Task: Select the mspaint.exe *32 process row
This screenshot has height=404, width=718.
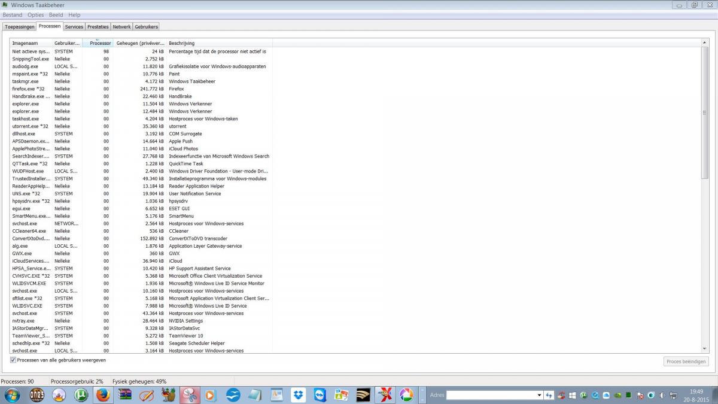Action: [x=141, y=74]
